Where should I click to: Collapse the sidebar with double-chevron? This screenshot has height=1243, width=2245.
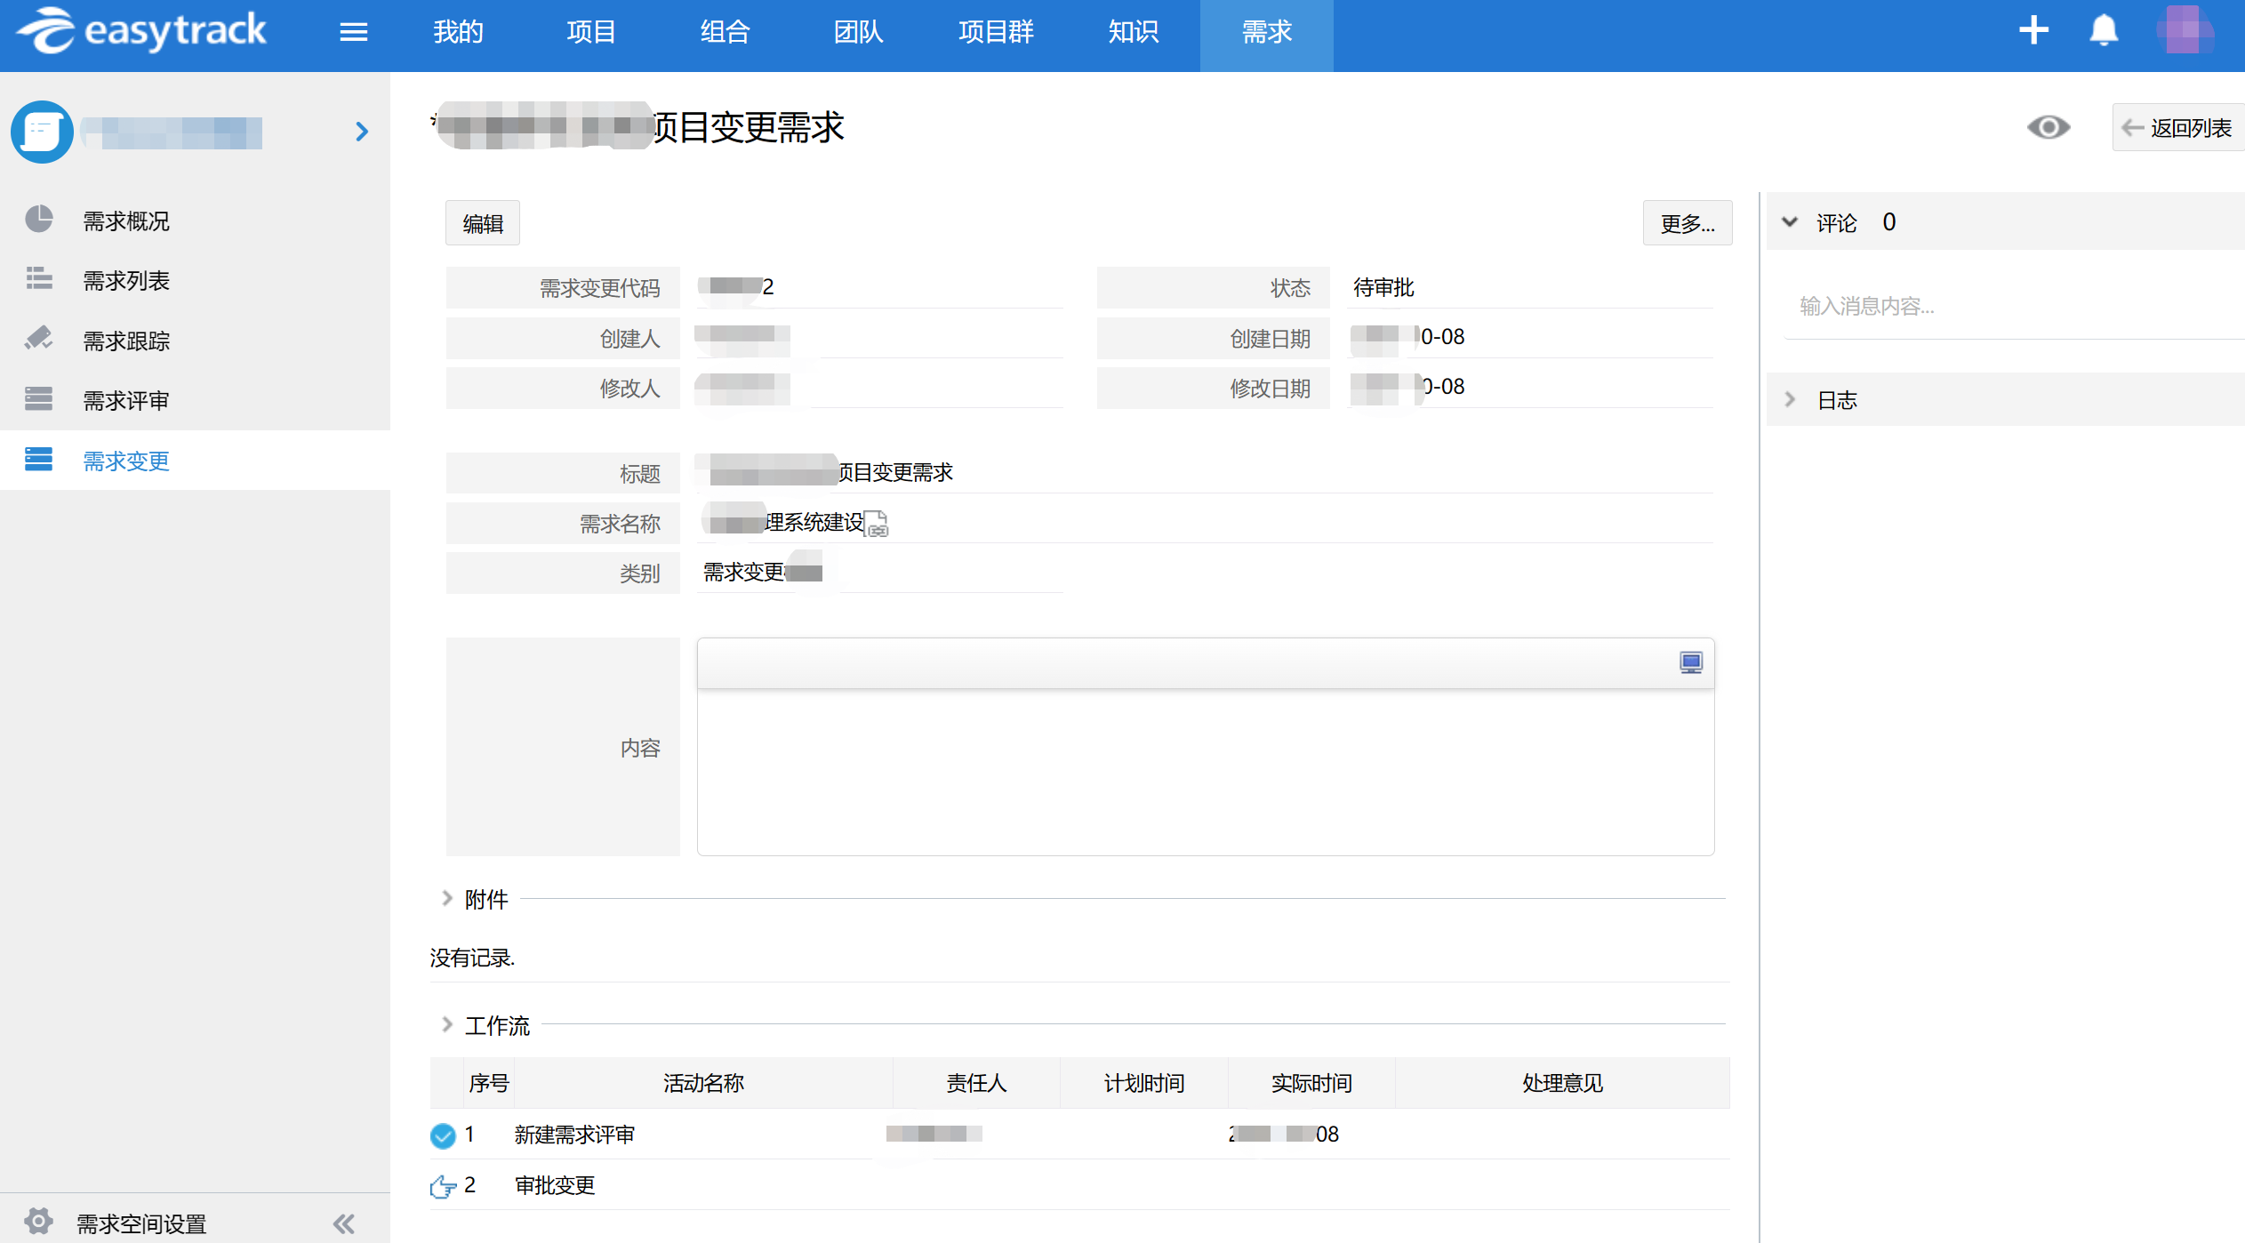pyautogui.click(x=344, y=1224)
